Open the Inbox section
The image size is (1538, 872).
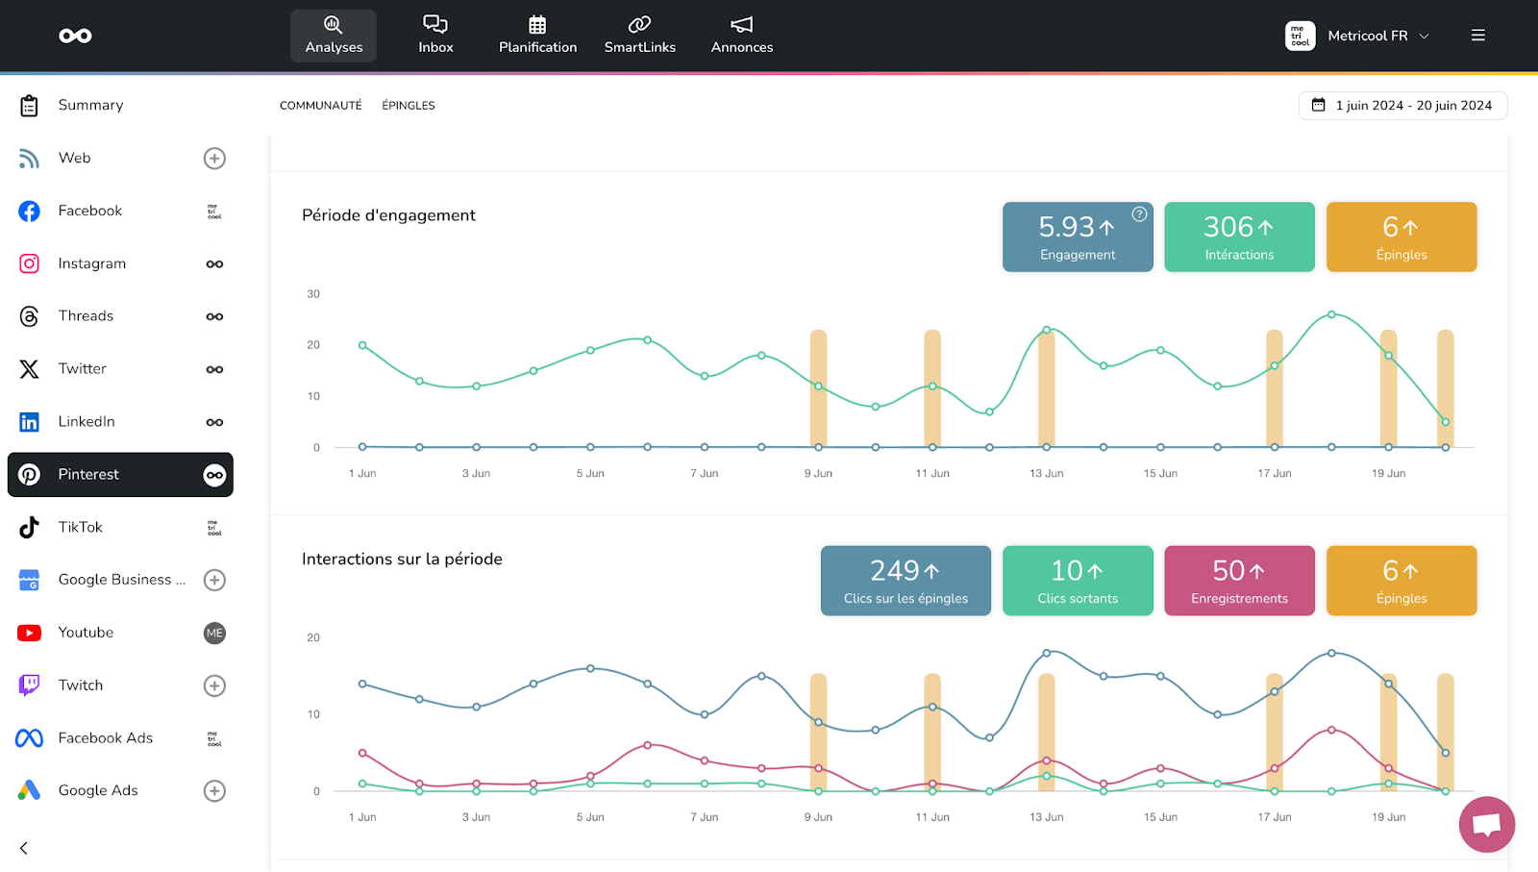point(435,36)
